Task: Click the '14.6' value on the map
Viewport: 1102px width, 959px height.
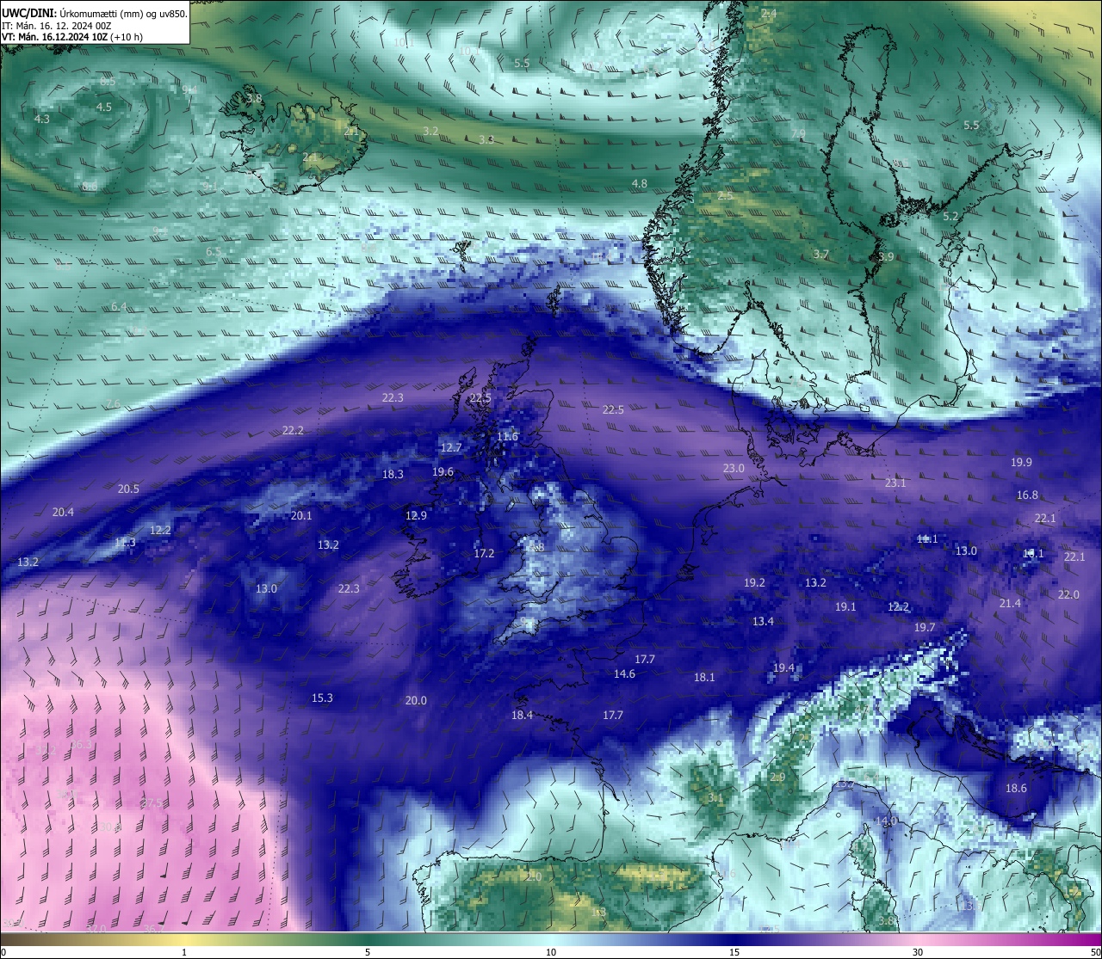Action: click(x=624, y=673)
